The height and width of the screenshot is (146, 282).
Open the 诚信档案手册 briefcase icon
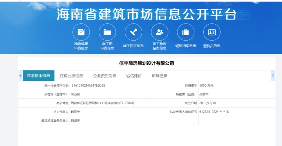point(186,32)
